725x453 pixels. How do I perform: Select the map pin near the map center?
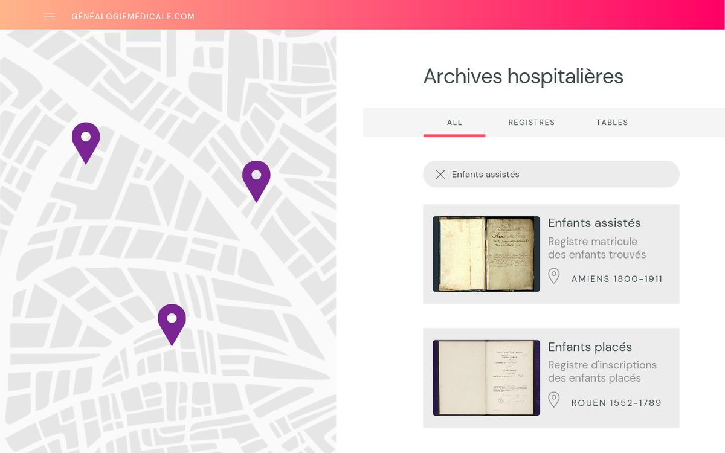click(x=256, y=176)
